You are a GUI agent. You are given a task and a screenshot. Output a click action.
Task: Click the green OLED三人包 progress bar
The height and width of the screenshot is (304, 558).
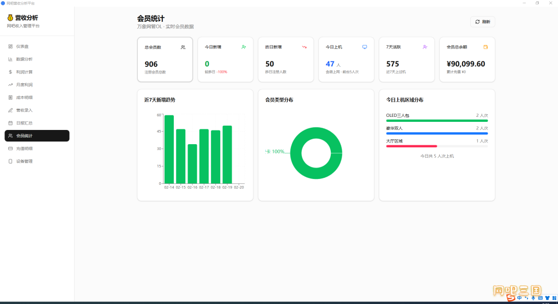click(437, 121)
